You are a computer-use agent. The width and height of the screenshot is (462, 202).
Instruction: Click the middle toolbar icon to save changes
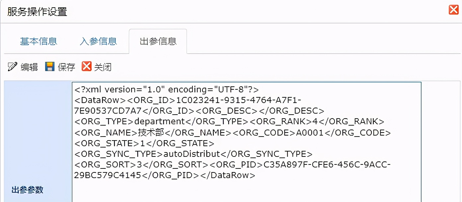tap(50, 66)
